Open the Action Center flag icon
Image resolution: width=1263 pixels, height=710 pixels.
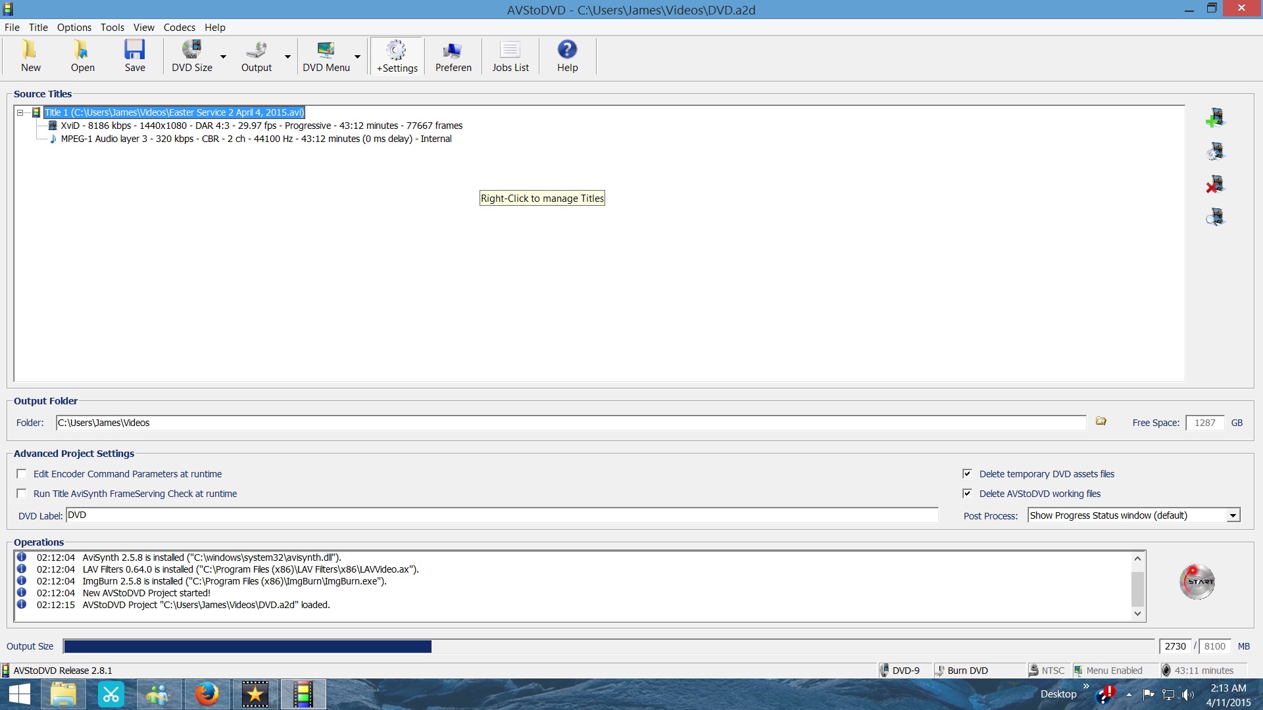pyautogui.click(x=1149, y=694)
